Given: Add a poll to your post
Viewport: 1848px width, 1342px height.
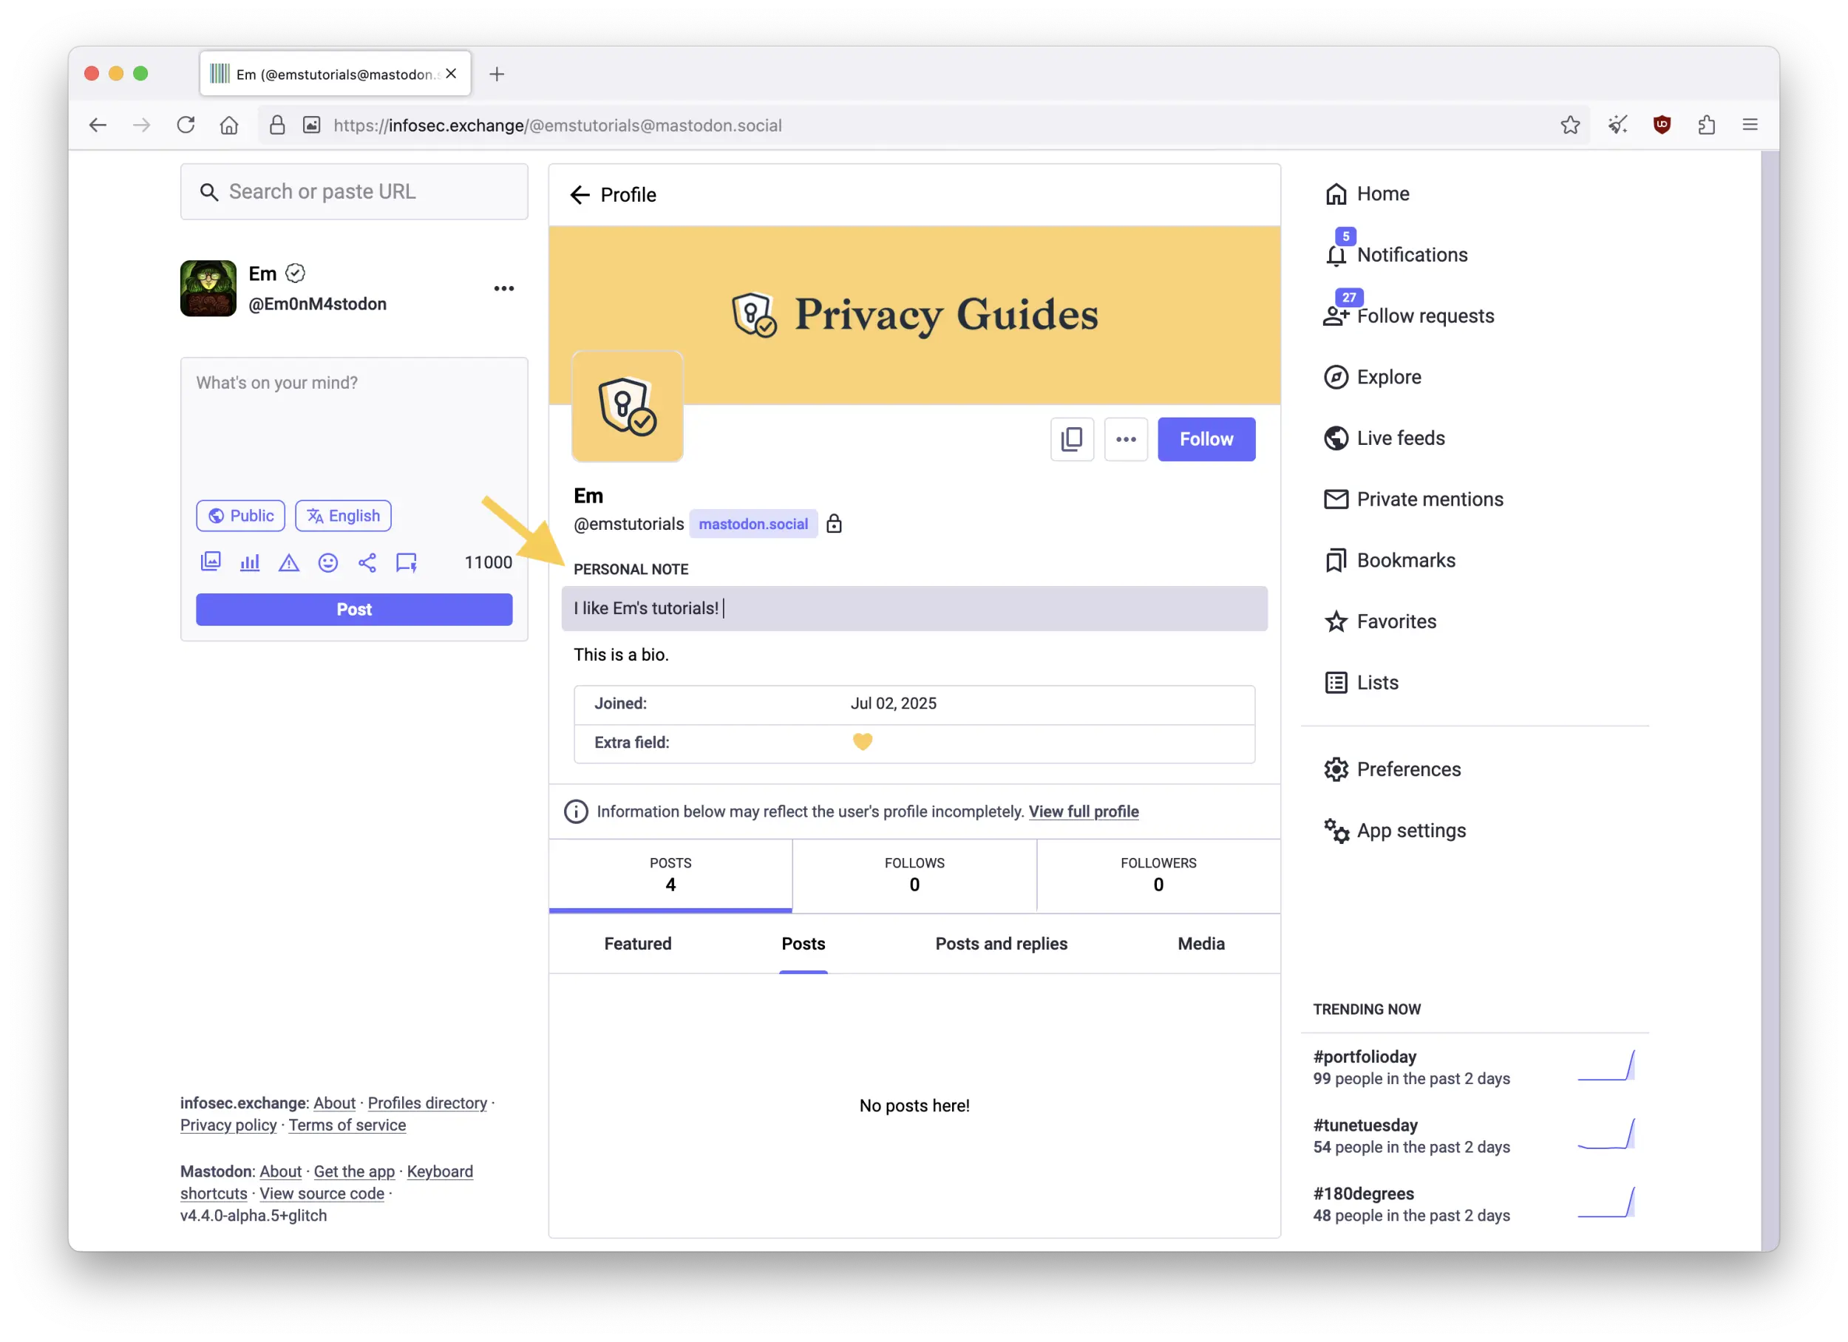Looking at the screenshot, I should click(249, 562).
